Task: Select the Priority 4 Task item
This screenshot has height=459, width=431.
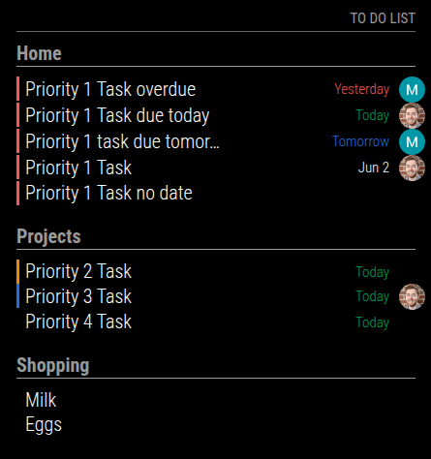Action: [78, 321]
